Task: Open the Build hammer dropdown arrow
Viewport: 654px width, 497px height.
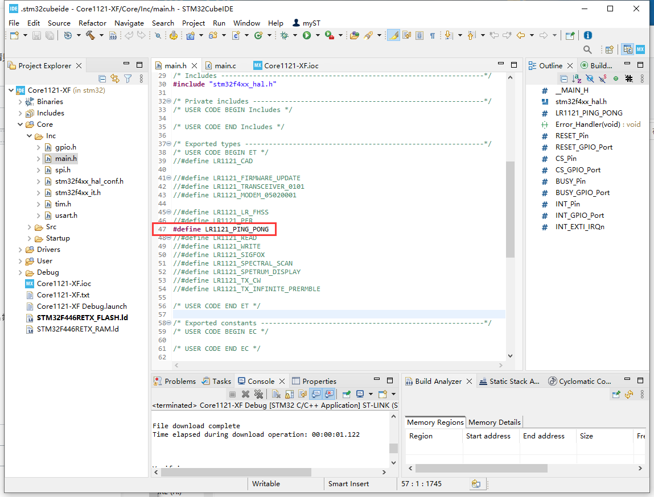Action: [101, 35]
